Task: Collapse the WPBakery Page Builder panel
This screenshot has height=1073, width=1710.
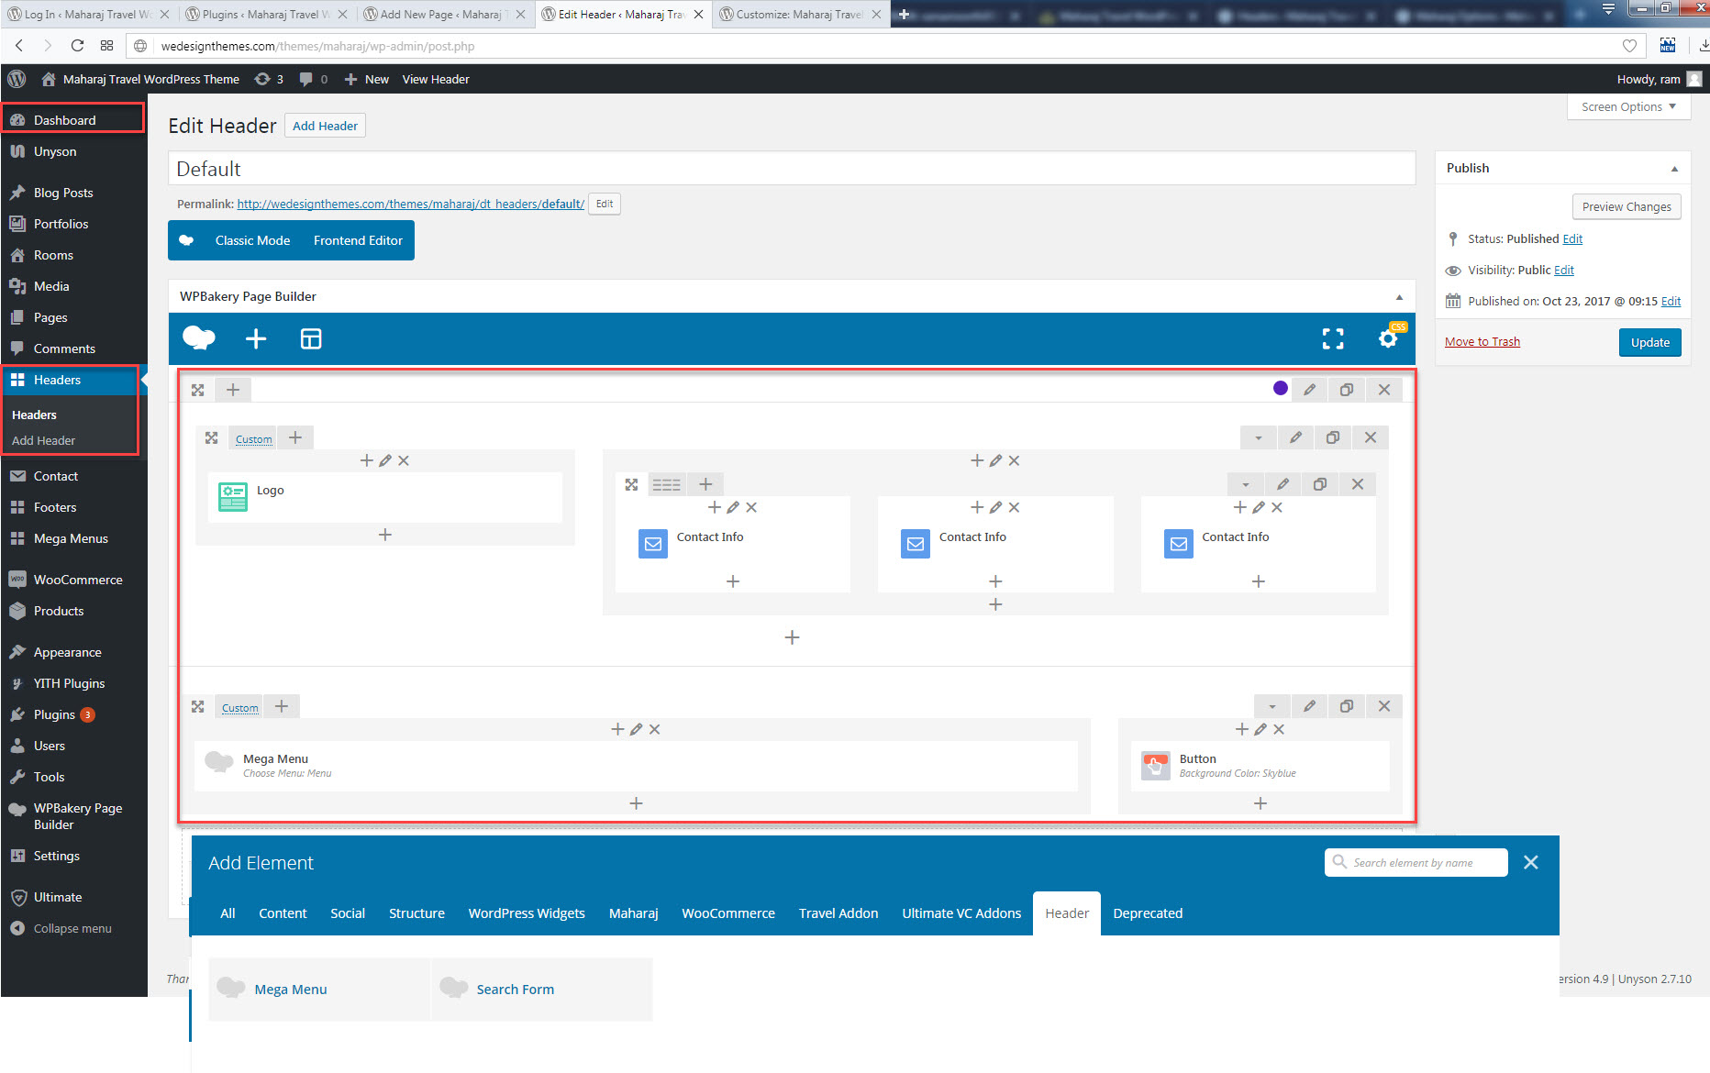Action: click(x=1399, y=297)
